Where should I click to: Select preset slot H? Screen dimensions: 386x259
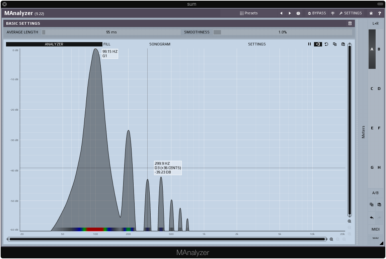click(x=379, y=167)
